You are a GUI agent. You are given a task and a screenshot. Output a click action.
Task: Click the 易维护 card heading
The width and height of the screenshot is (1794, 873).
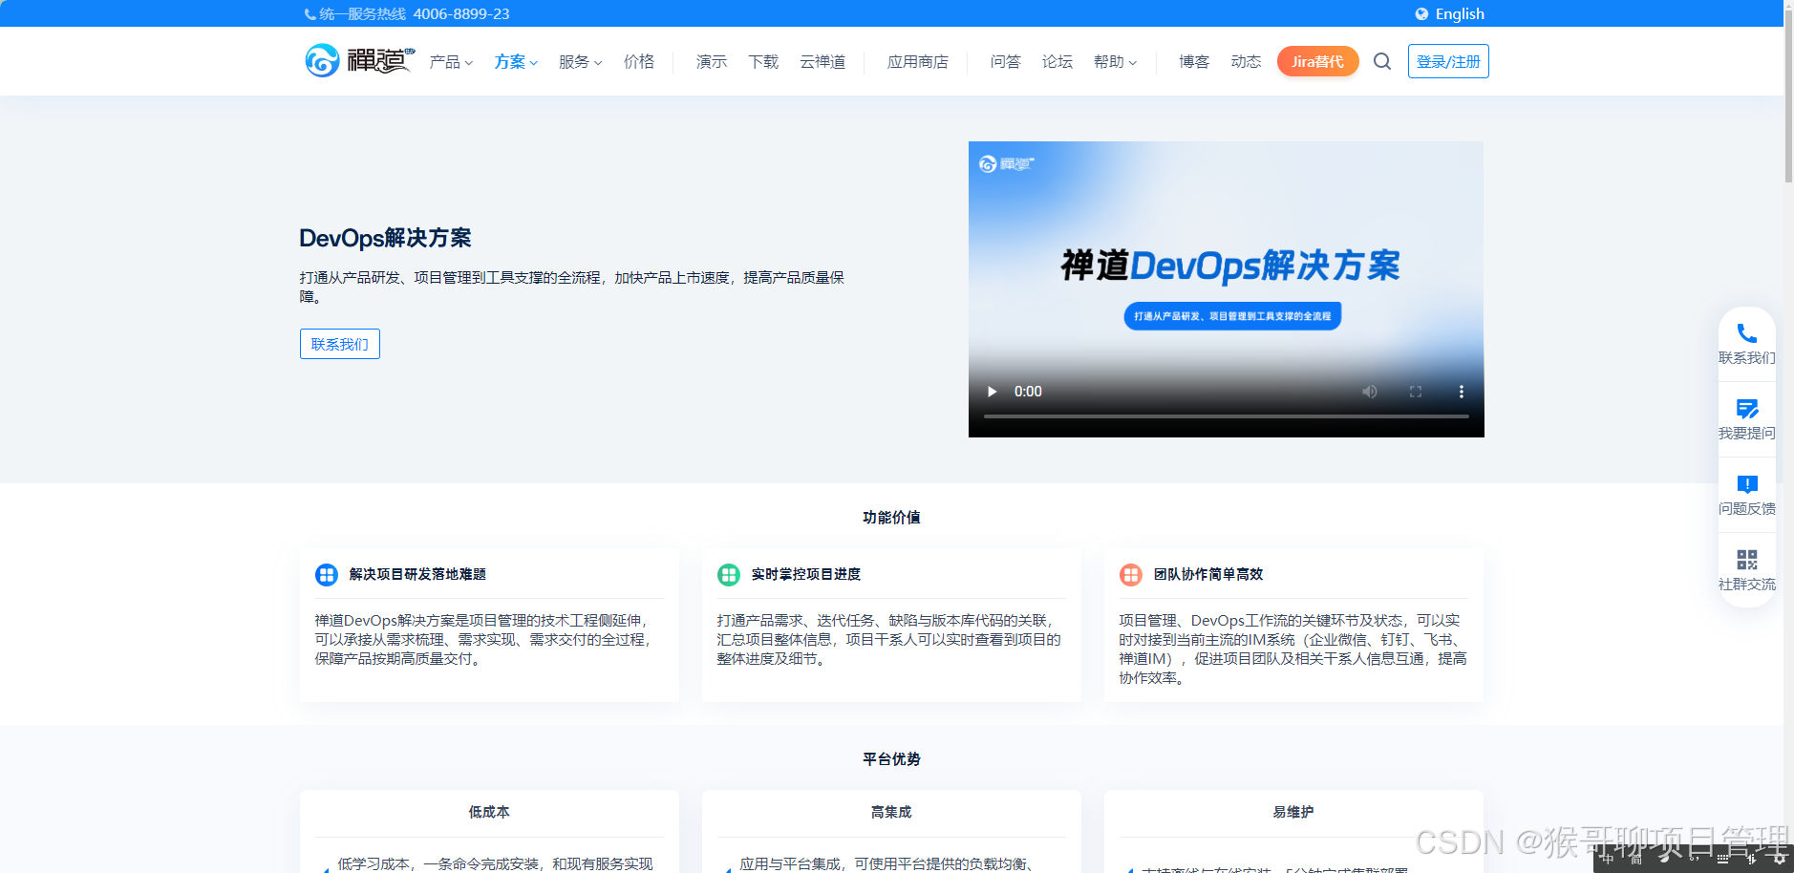click(x=1293, y=812)
